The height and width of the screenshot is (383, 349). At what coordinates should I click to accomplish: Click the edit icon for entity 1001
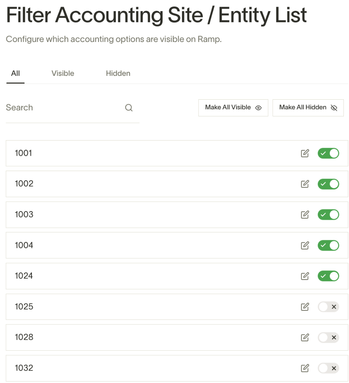(x=304, y=154)
